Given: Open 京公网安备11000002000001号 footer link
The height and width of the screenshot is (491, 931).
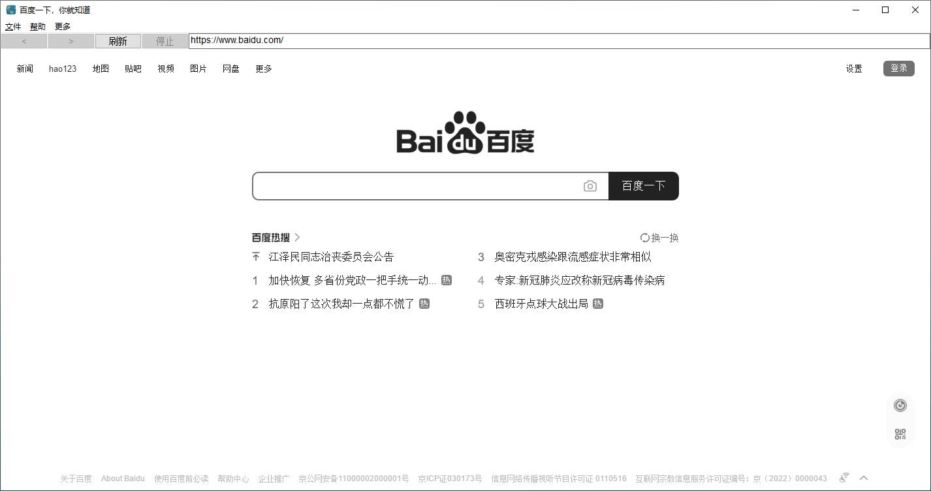Looking at the screenshot, I should pyautogui.click(x=353, y=479).
